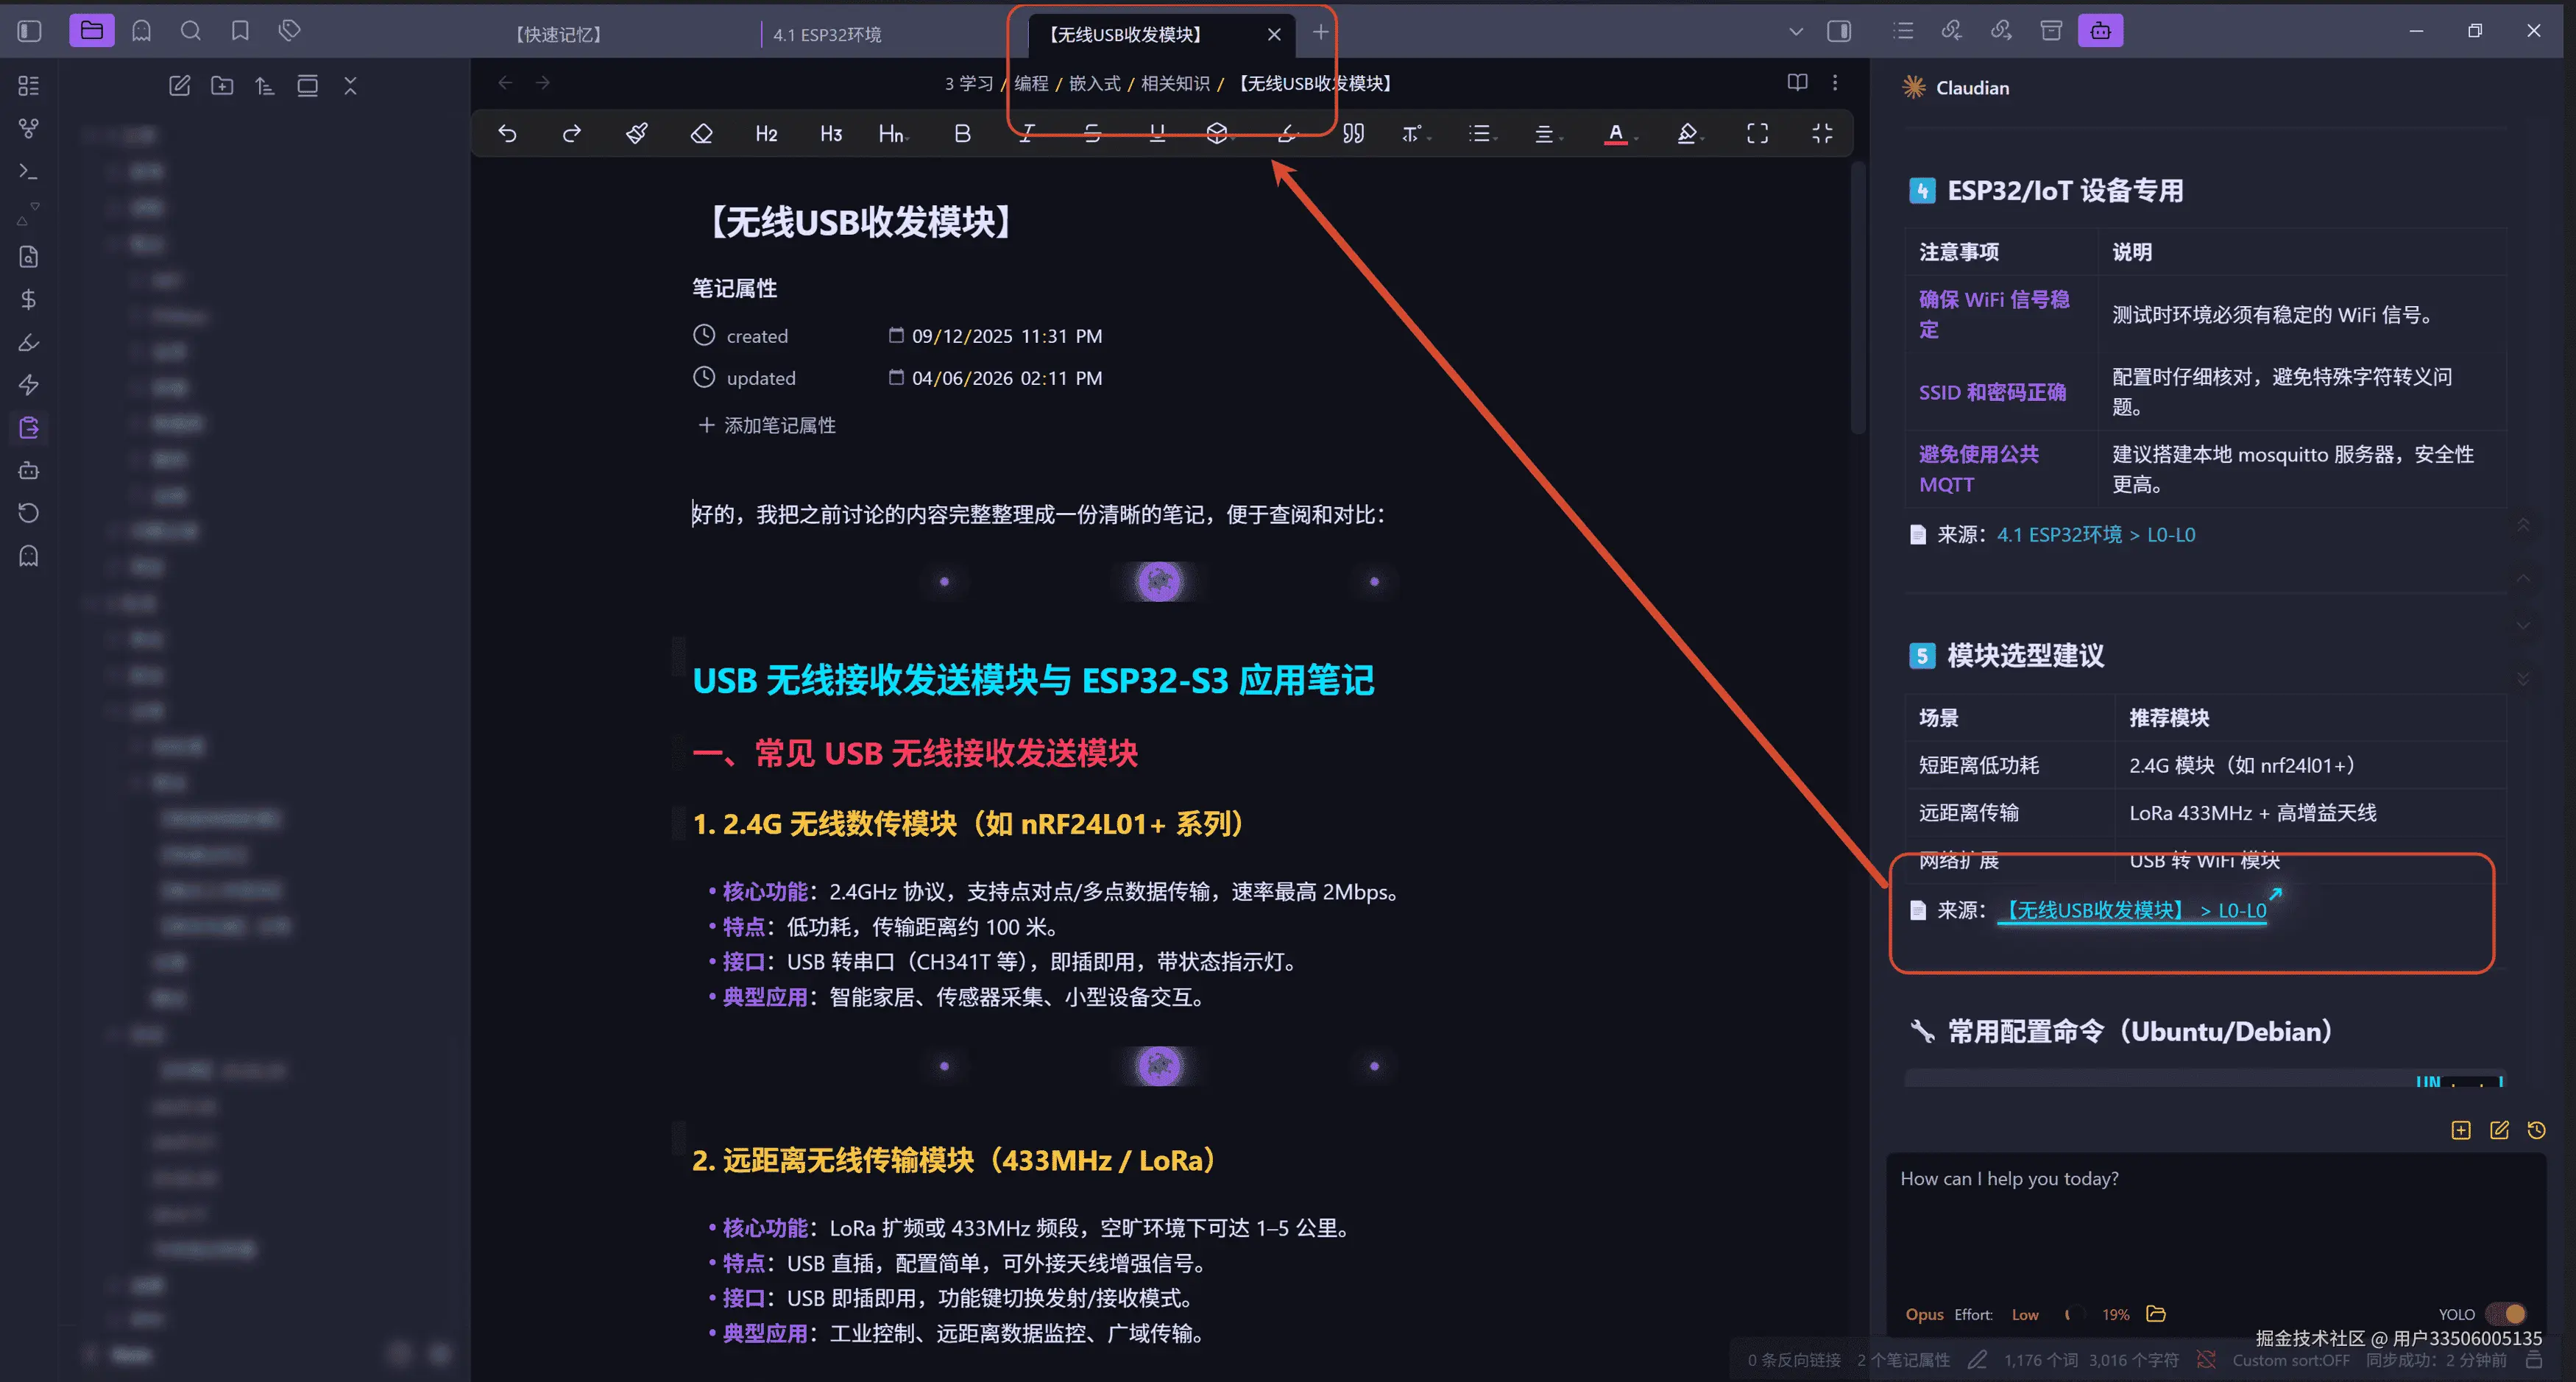
Task: Change the Effort Low setting
Action: 2024,1315
